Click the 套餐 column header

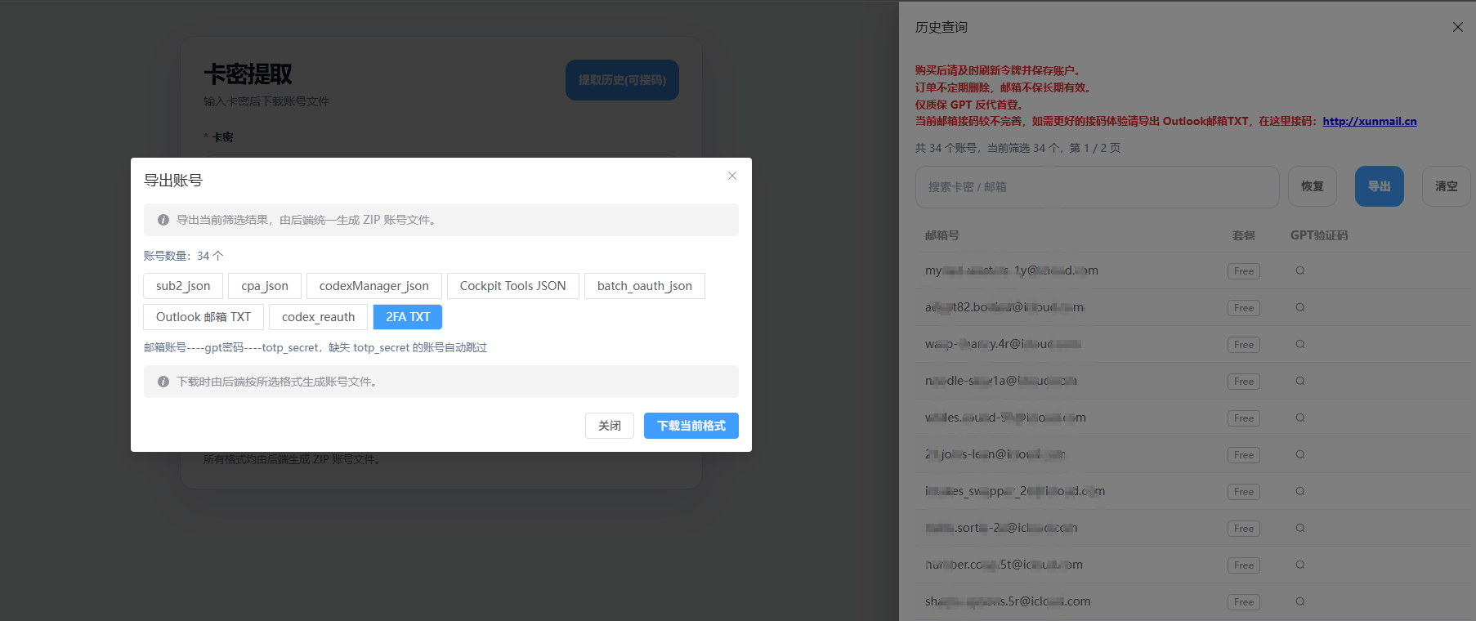coord(1244,235)
